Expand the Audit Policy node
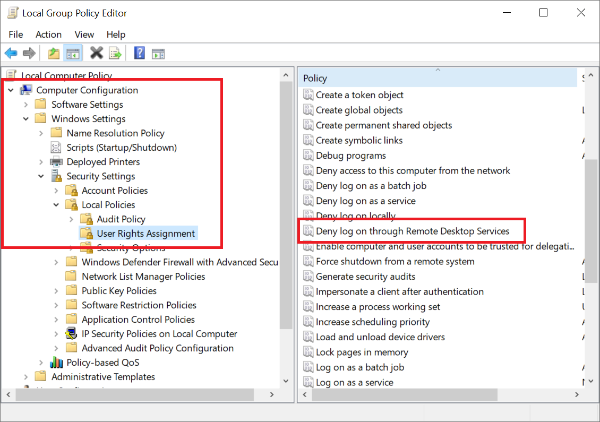This screenshot has width=600, height=422. click(x=72, y=219)
